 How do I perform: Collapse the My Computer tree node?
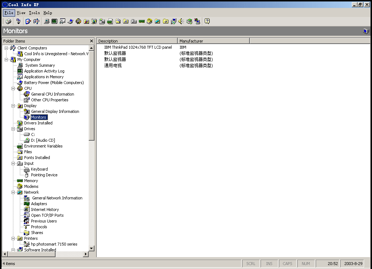coord(6,59)
